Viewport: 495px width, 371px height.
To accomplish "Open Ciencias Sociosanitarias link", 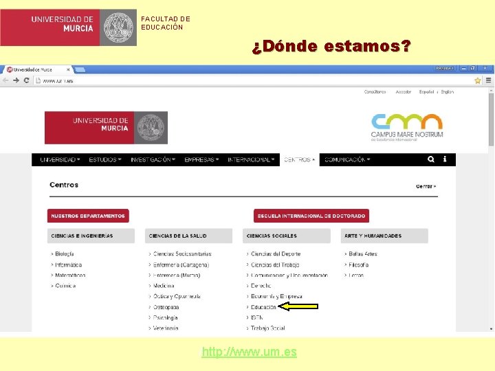I will tap(182, 254).
